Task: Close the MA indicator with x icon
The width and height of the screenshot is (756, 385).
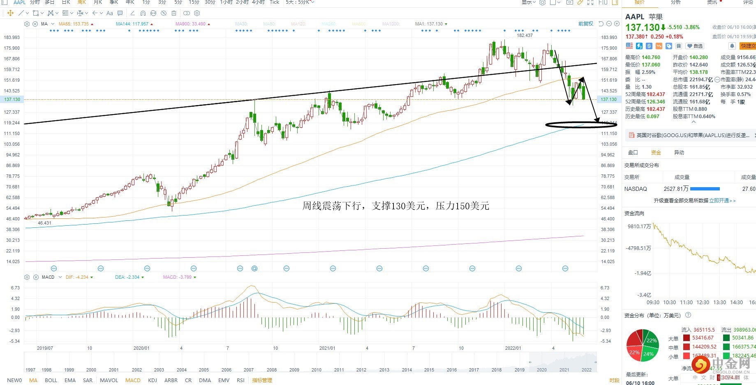Action: coord(35,24)
